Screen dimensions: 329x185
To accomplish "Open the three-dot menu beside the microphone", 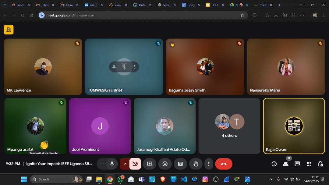I will pyautogui.click(x=102, y=164).
